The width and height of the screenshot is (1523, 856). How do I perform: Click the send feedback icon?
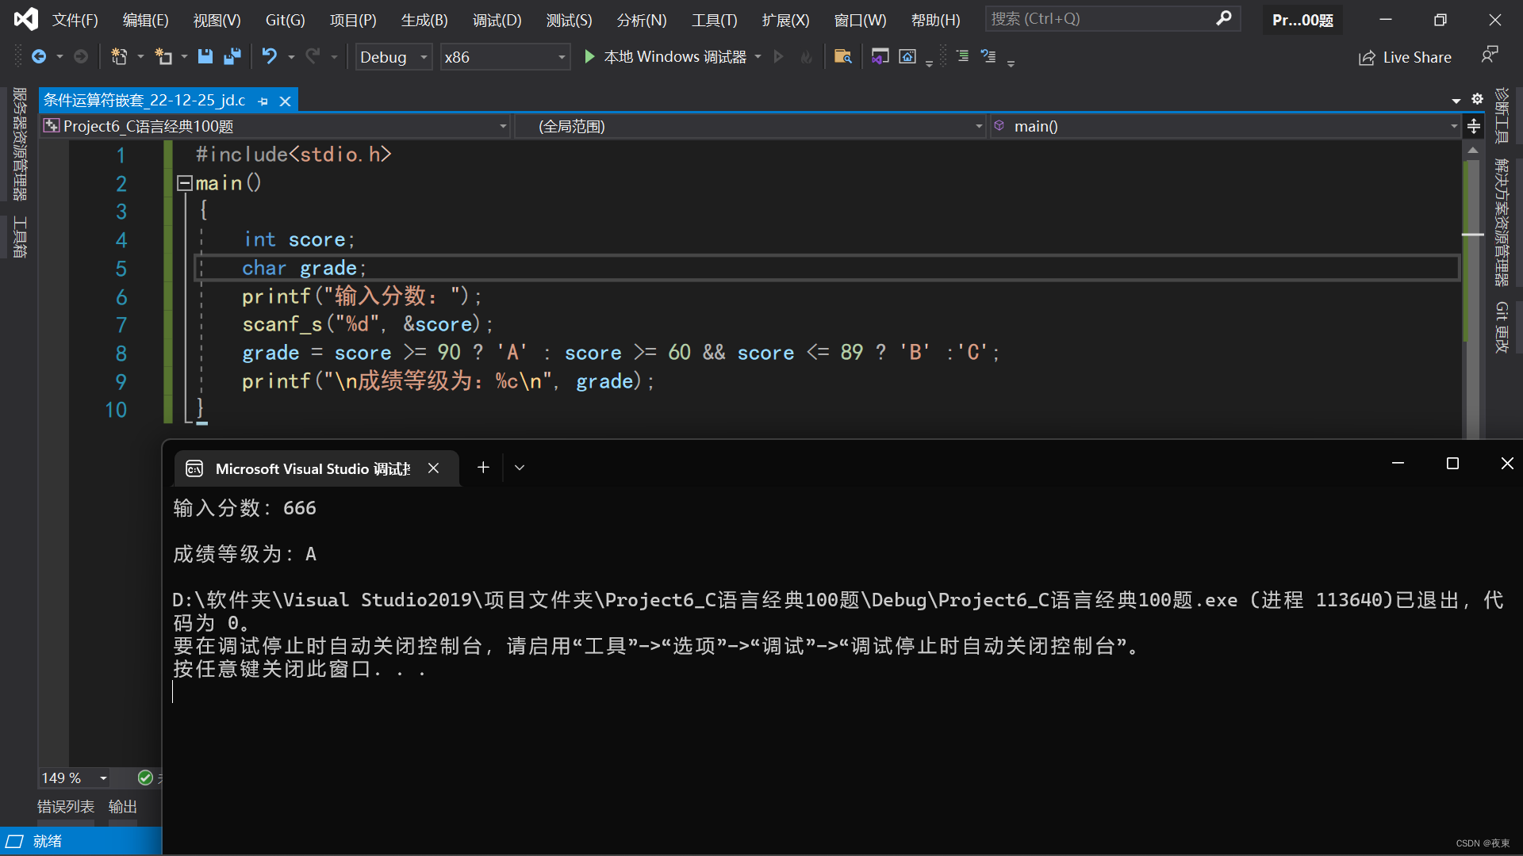point(1490,55)
